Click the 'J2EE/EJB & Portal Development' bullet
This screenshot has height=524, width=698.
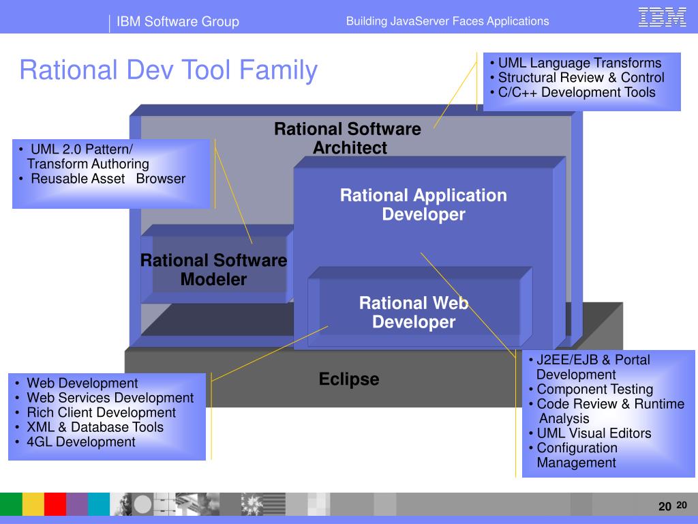click(x=590, y=367)
